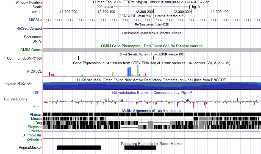Click the MICAL2 gene track label

click(x=35, y=20)
